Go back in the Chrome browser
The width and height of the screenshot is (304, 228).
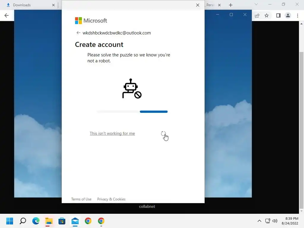tap(7, 15)
